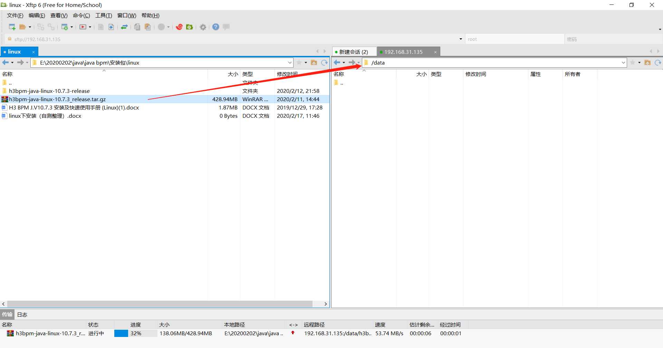Image resolution: width=663 pixels, height=348 pixels.
Task: Click the copy documents toolbar icon
Action: pyautogui.click(x=137, y=27)
